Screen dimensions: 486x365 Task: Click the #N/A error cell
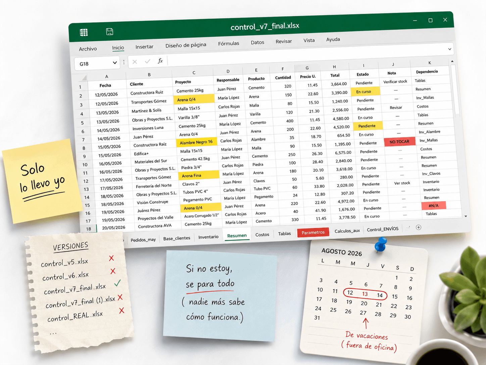tap(434, 206)
